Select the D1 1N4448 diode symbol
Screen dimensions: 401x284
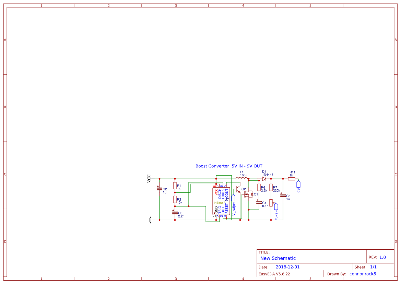pyautogui.click(x=264, y=179)
